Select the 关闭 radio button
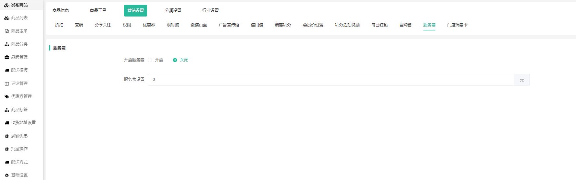This screenshot has height=180, width=576. (x=175, y=60)
